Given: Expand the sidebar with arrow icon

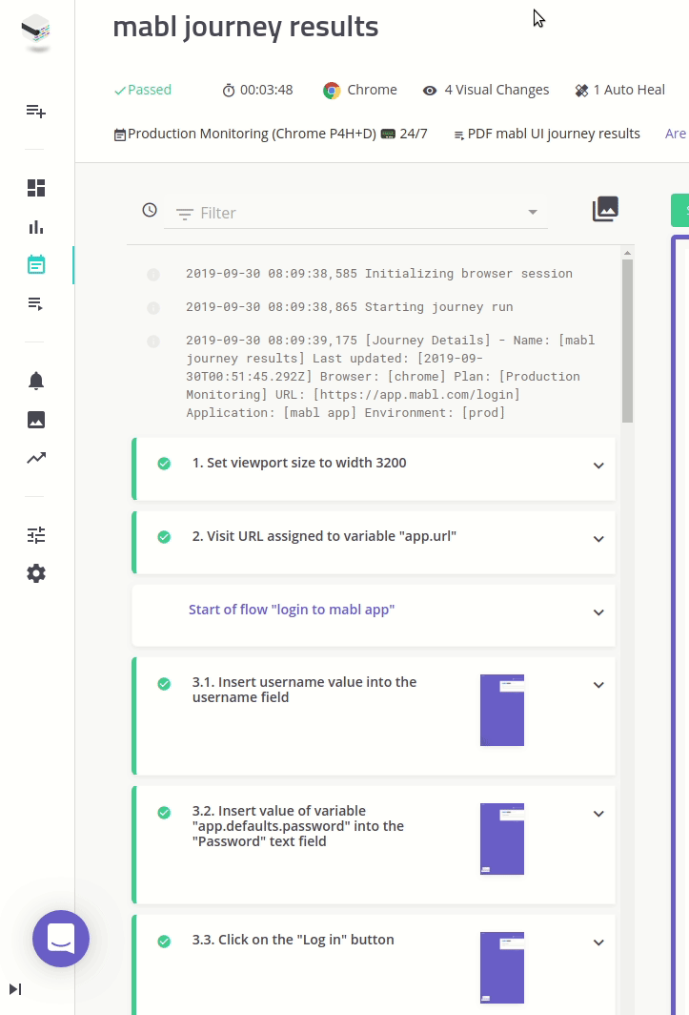Looking at the screenshot, I should tap(15, 989).
